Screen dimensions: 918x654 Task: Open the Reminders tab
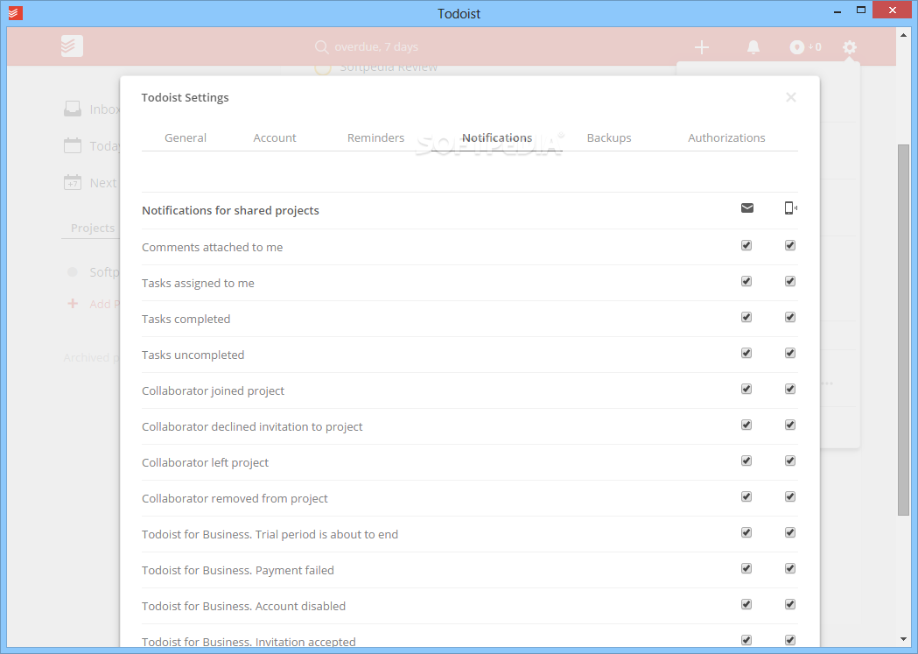coord(376,137)
